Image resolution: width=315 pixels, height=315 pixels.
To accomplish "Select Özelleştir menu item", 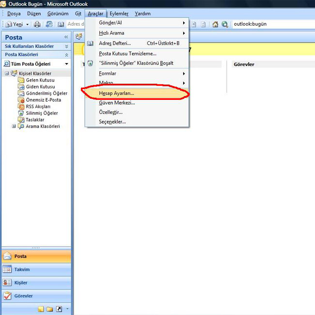I will [x=137, y=112].
